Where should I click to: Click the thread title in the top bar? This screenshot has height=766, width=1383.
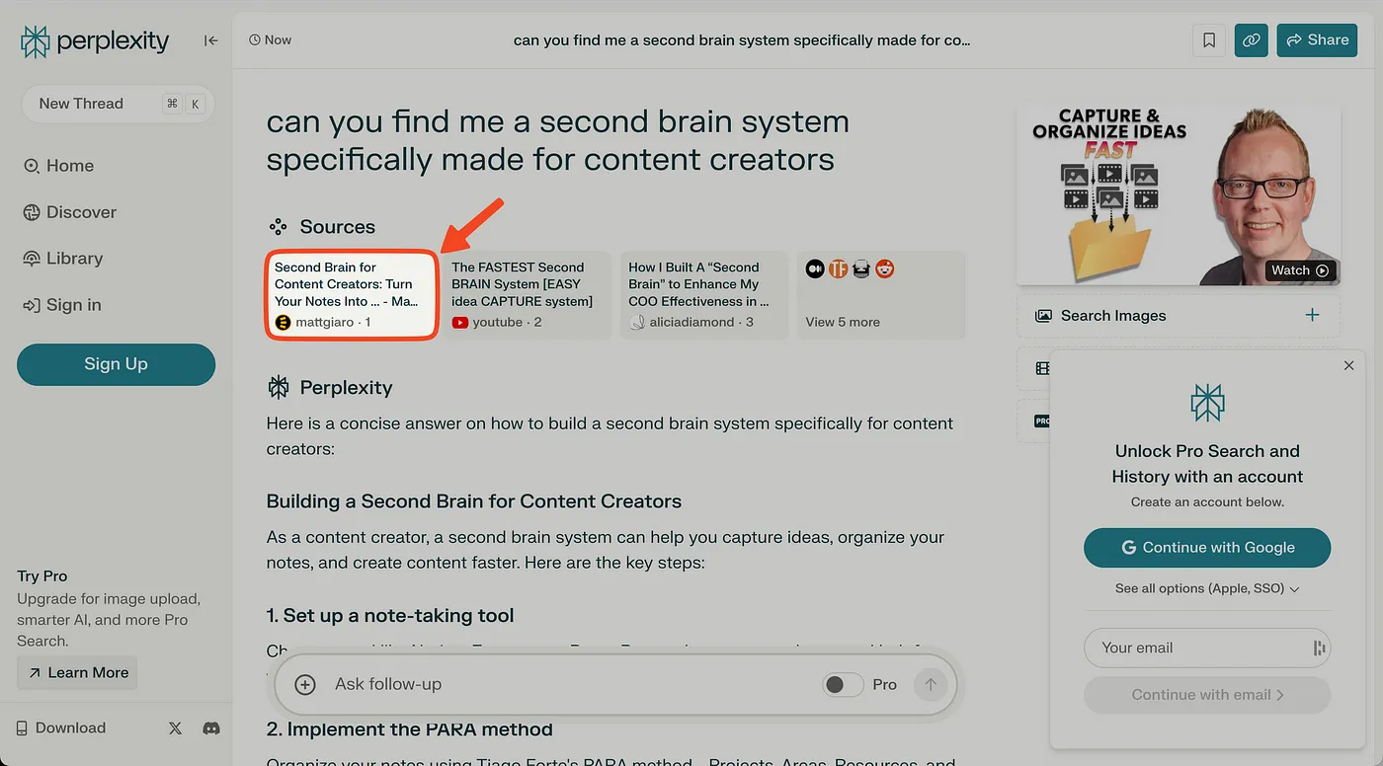coord(742,40)
